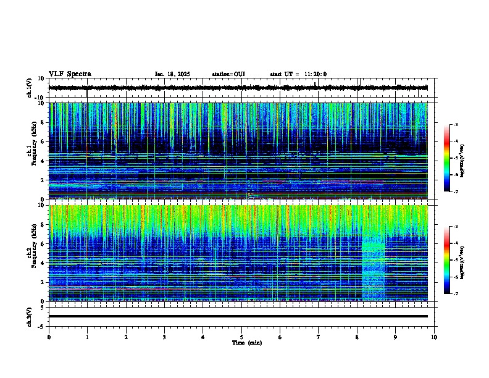
Task: Click the time axis tick label "9"
Action: tap(395, 337)
